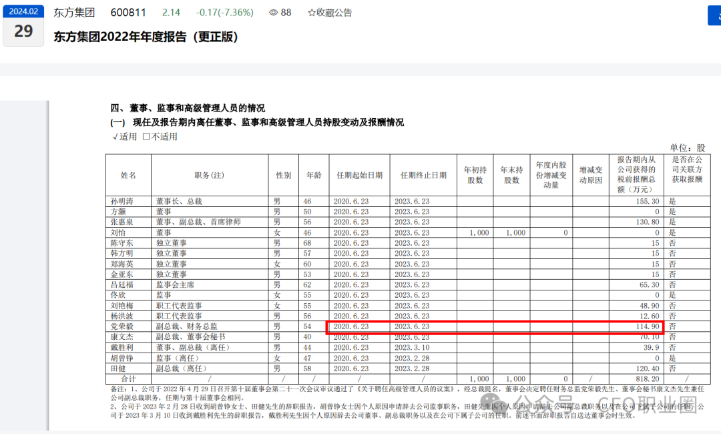Click the 年龄 column header
The image size is (721, 434).
pos(314,175)
